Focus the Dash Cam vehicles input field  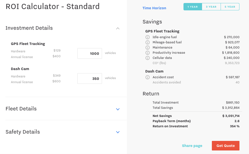click(x=90, y=78)
